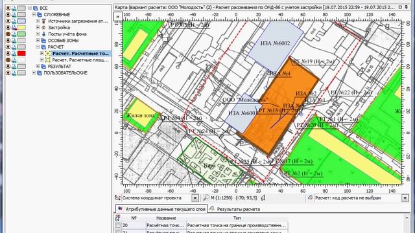This screenshot has height=233, width=415.
Task: Expand the Источники загрязнения node
Action: (x=38, y=21)
